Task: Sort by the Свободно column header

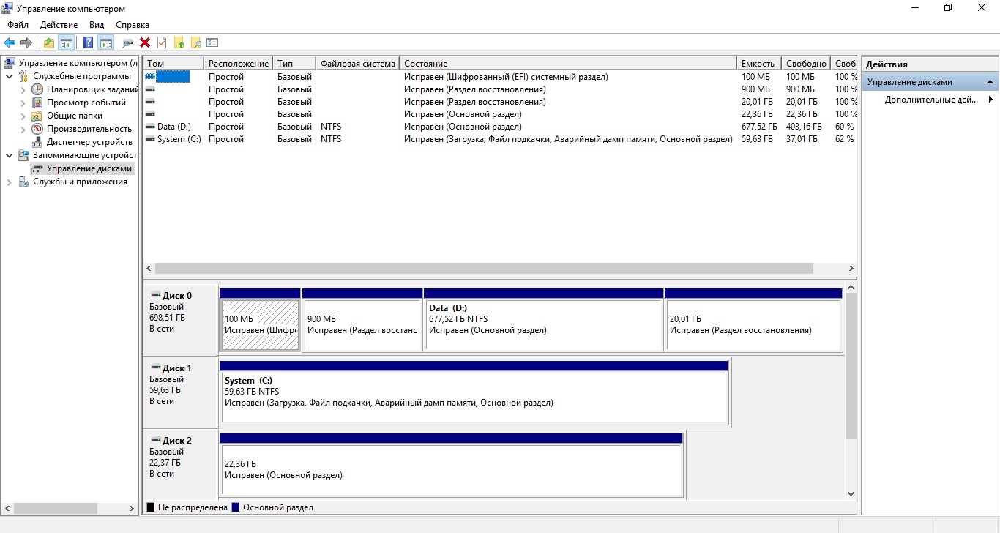Action: click(807, 64)
